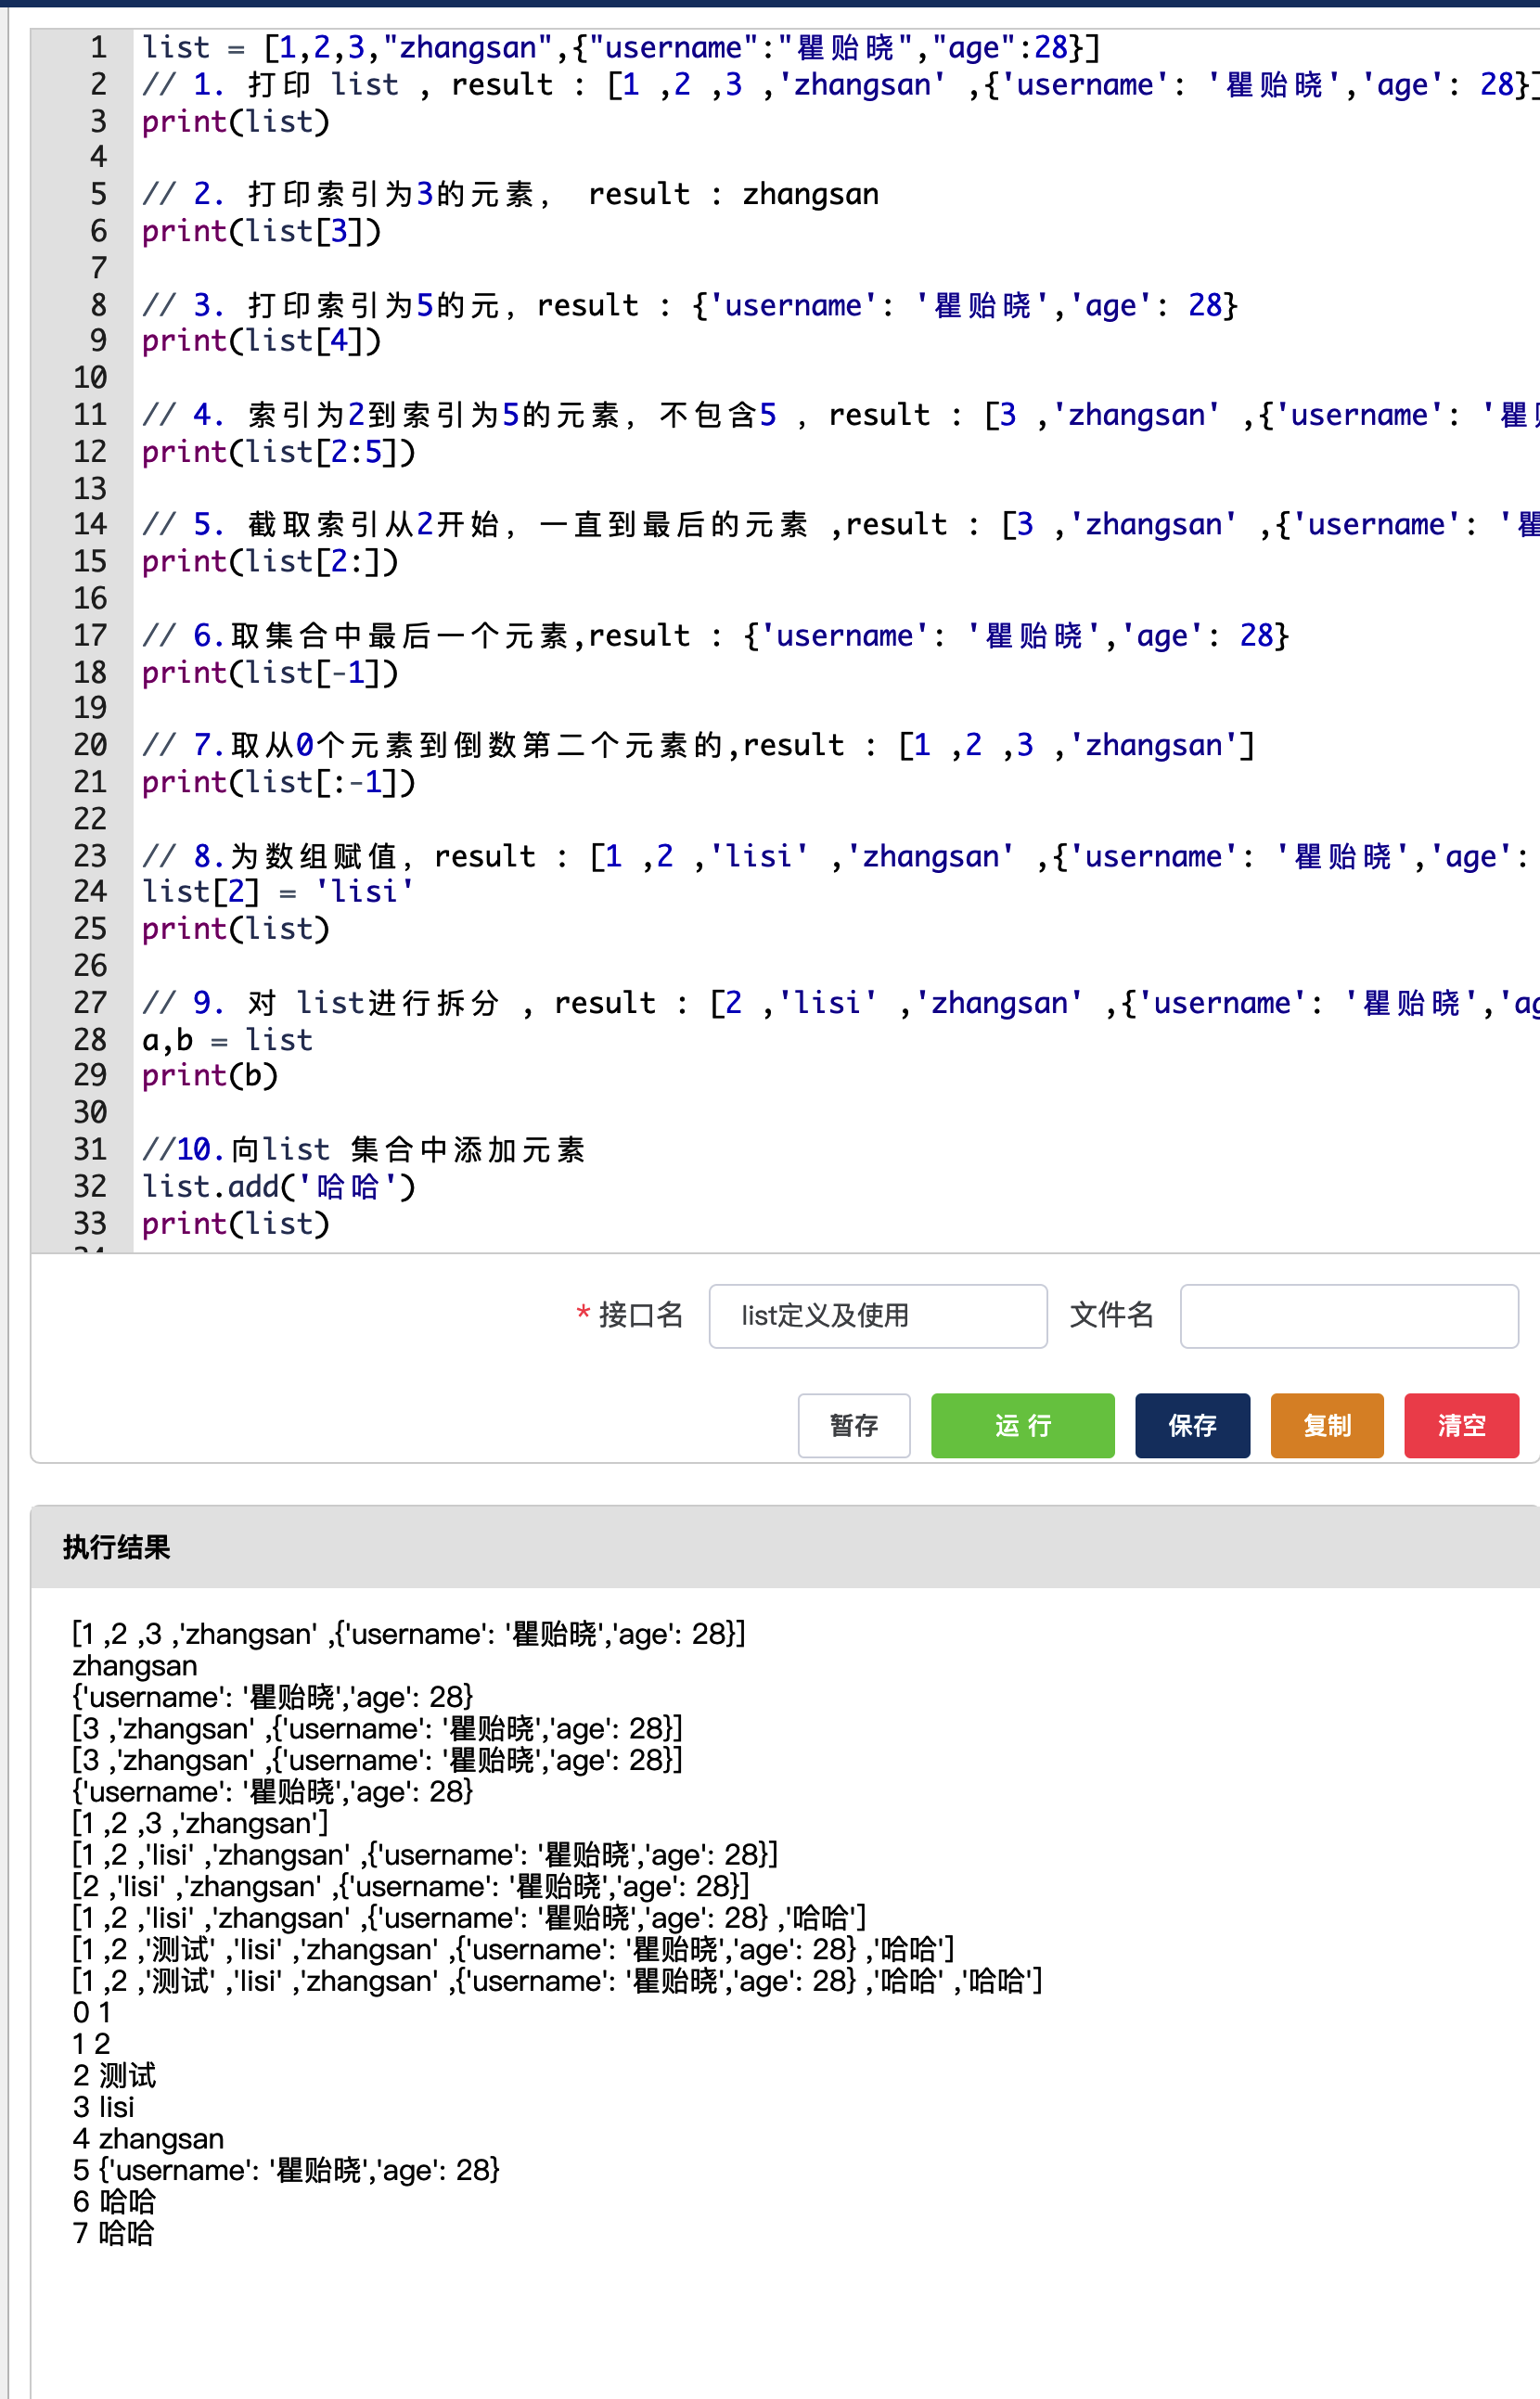This screenshot has width=1540, height=2399.
Task: Click code line list[2] = 'lisi'
Action: tap(278, 891)
